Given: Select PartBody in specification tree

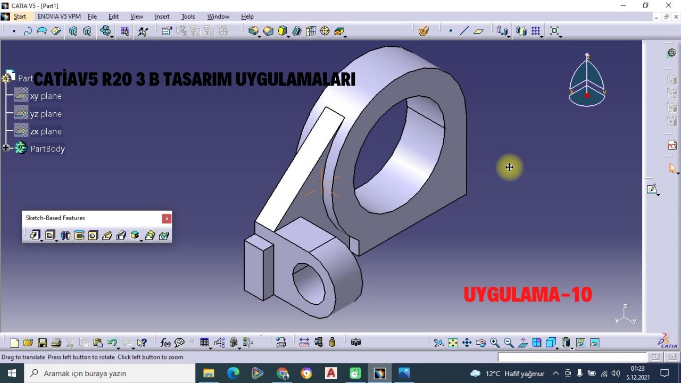Looking at the screenshot, I should tap(47, 149).
